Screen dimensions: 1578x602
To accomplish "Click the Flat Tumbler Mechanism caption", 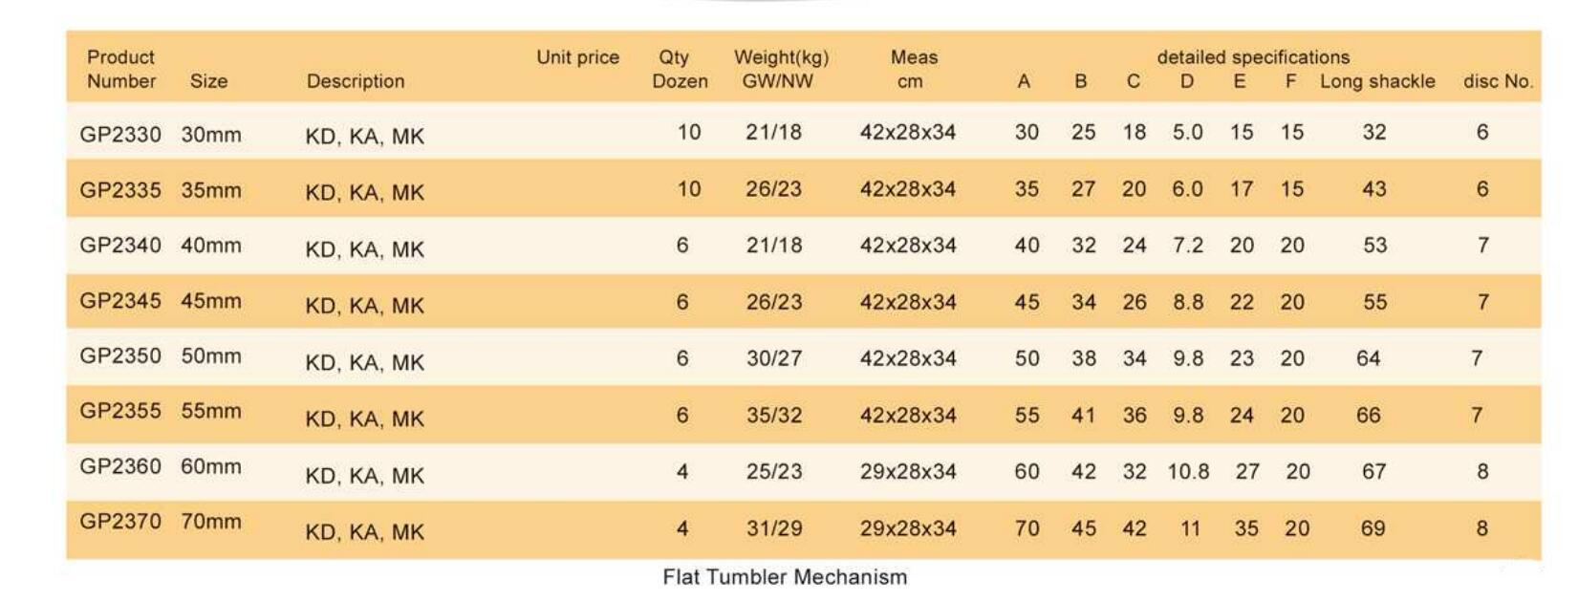I will coord(785,576).
